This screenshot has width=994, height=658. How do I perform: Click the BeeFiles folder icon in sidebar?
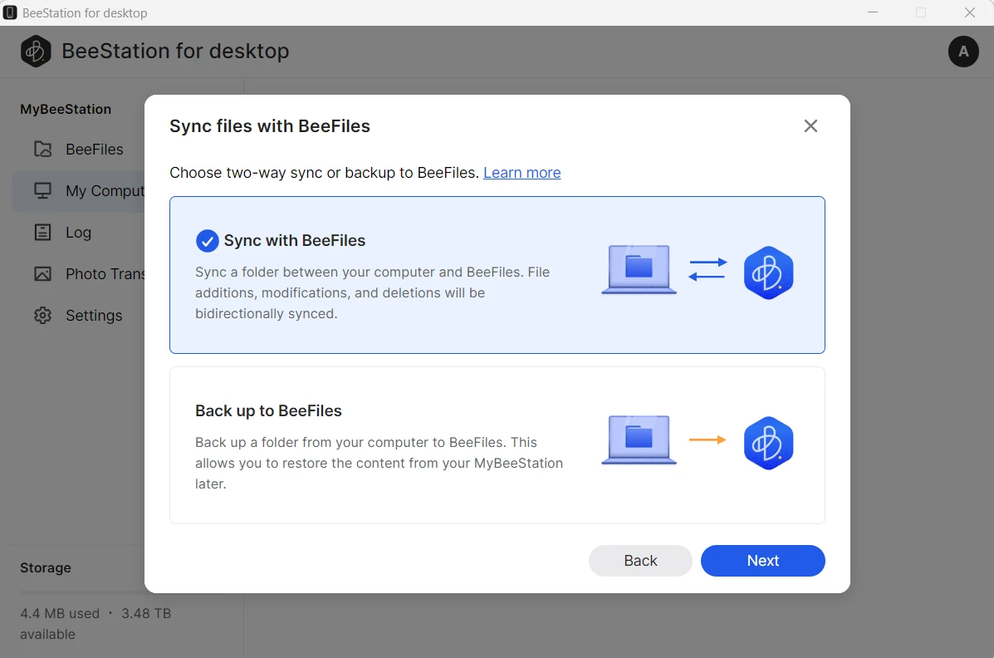click(x=42, y=150)
